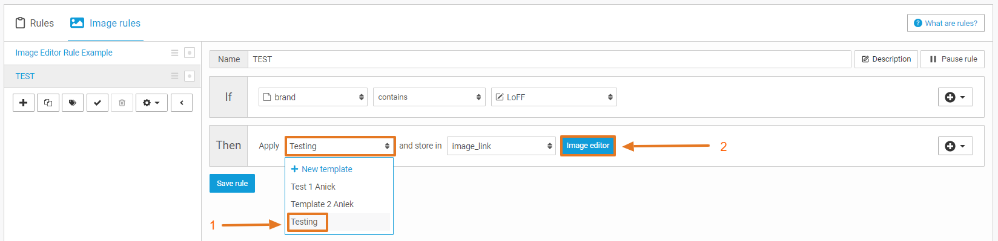Add a new rule with plus icon

coord(24,103)
